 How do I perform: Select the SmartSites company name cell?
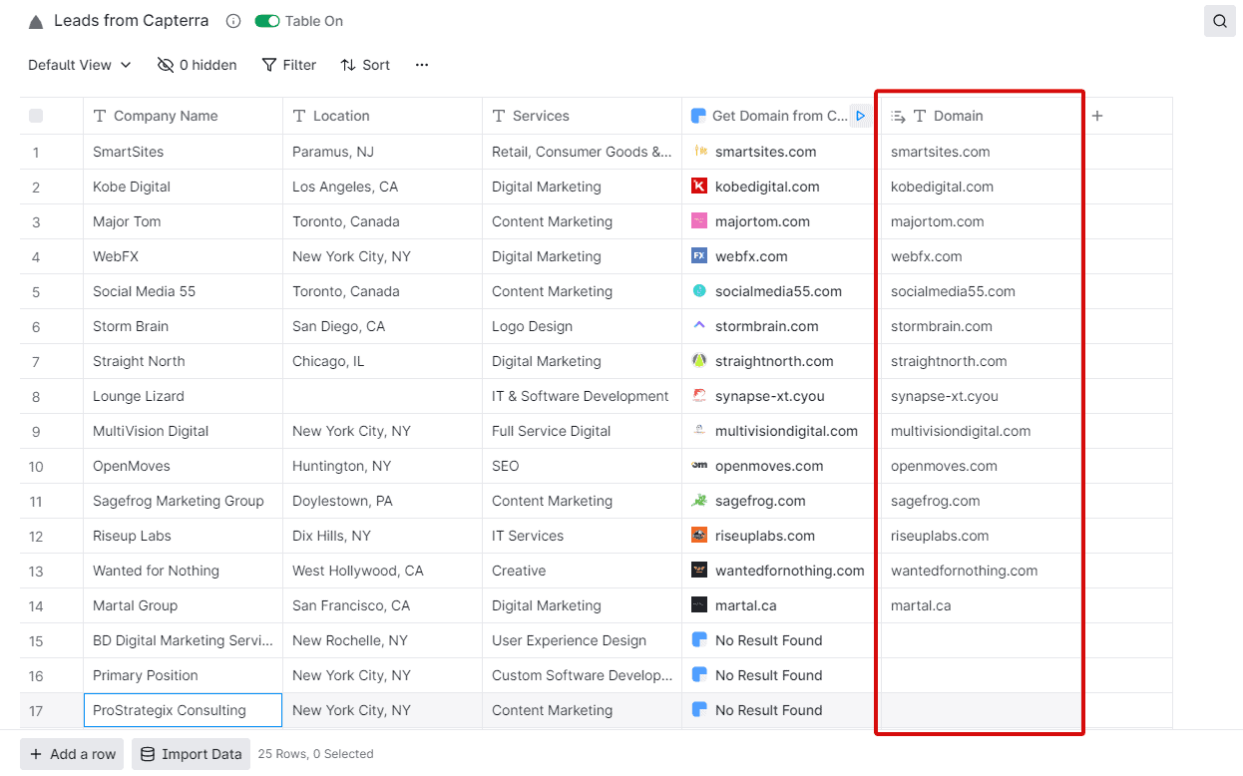point(184,152)
